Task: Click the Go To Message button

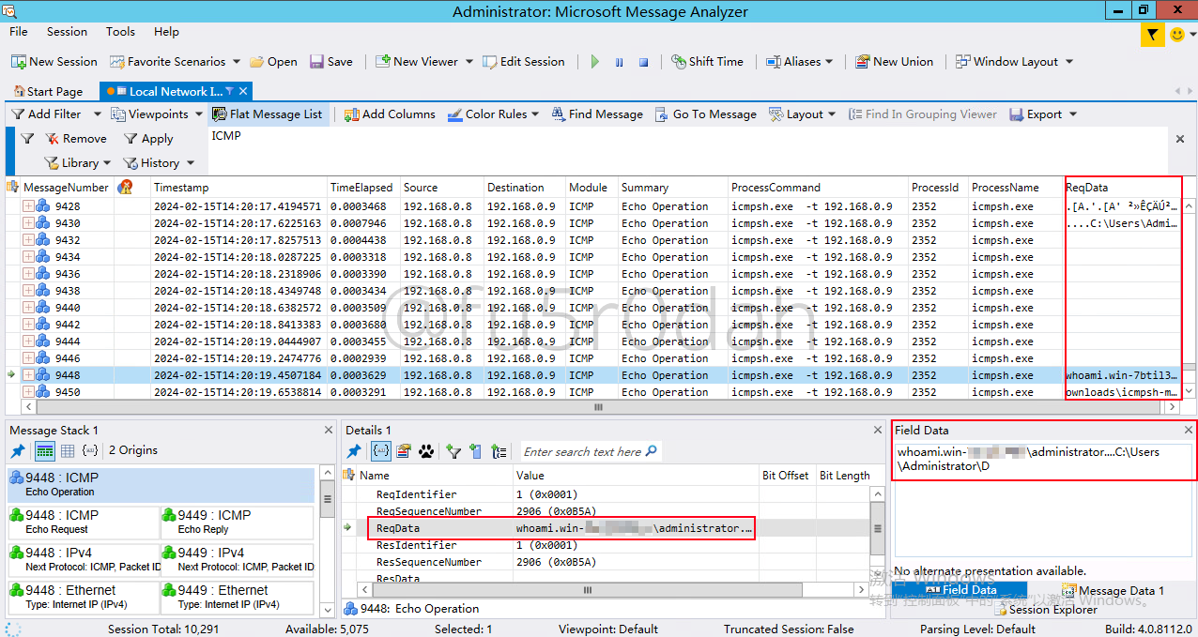Action: 705,114
